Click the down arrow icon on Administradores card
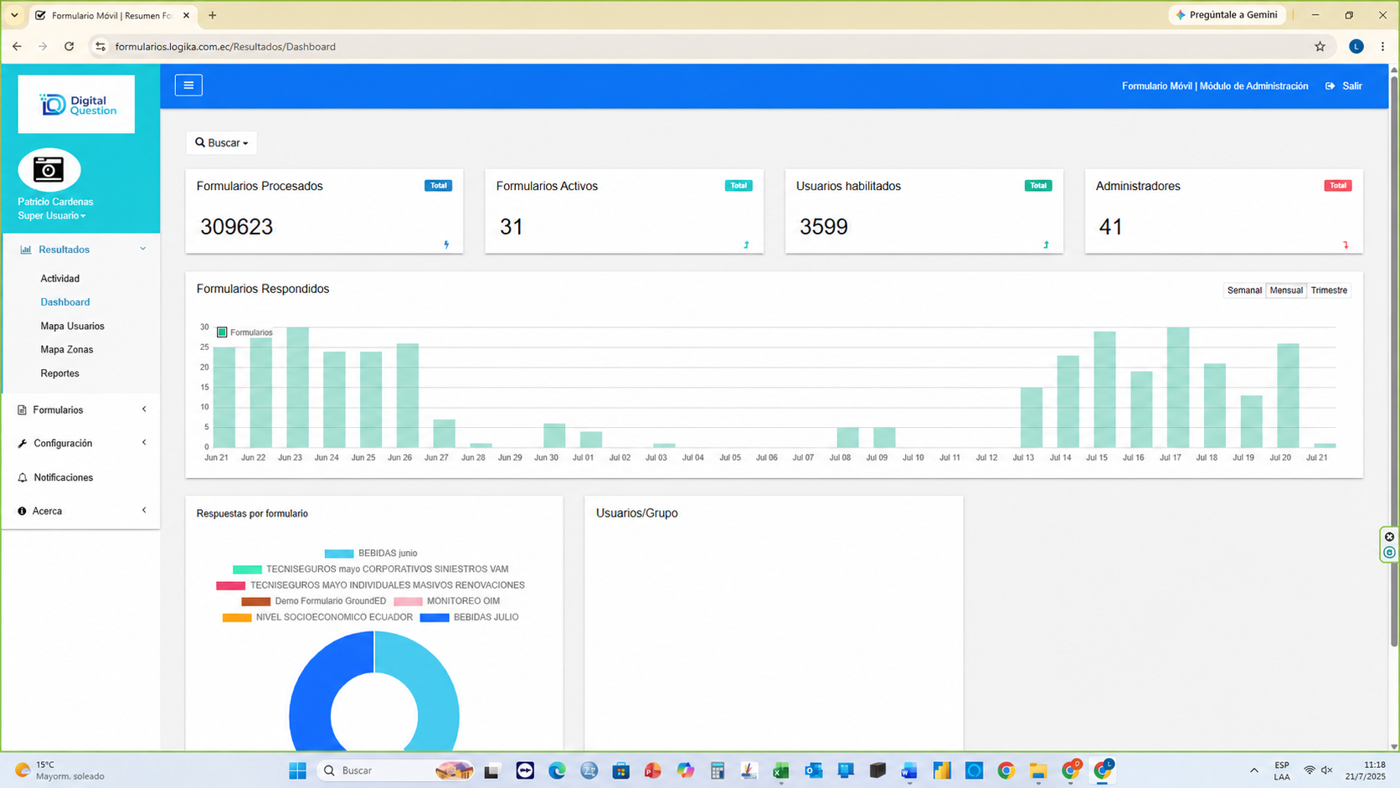The height and width of the screenshot is (788, 1400). (x=1346, y=245)
